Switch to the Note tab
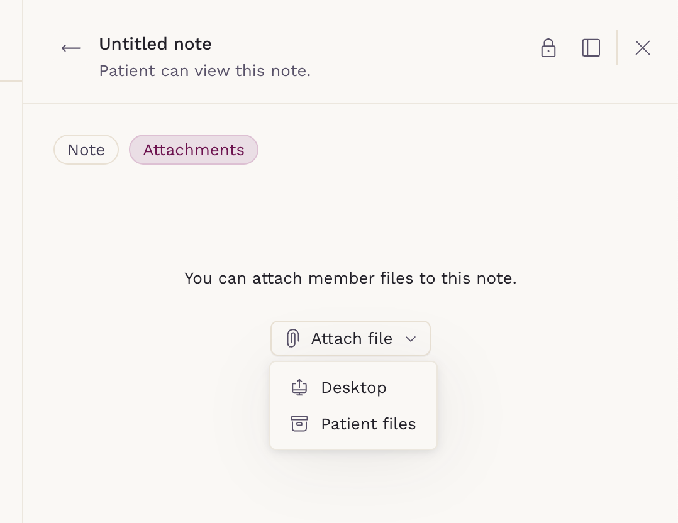The image size is (678, 523). 86,150
